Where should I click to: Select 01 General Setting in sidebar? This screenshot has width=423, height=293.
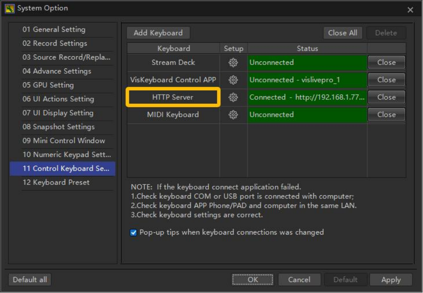(54, 30)
